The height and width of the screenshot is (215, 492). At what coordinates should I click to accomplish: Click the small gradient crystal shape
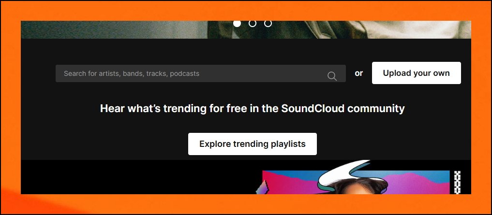tap(261, 188)
